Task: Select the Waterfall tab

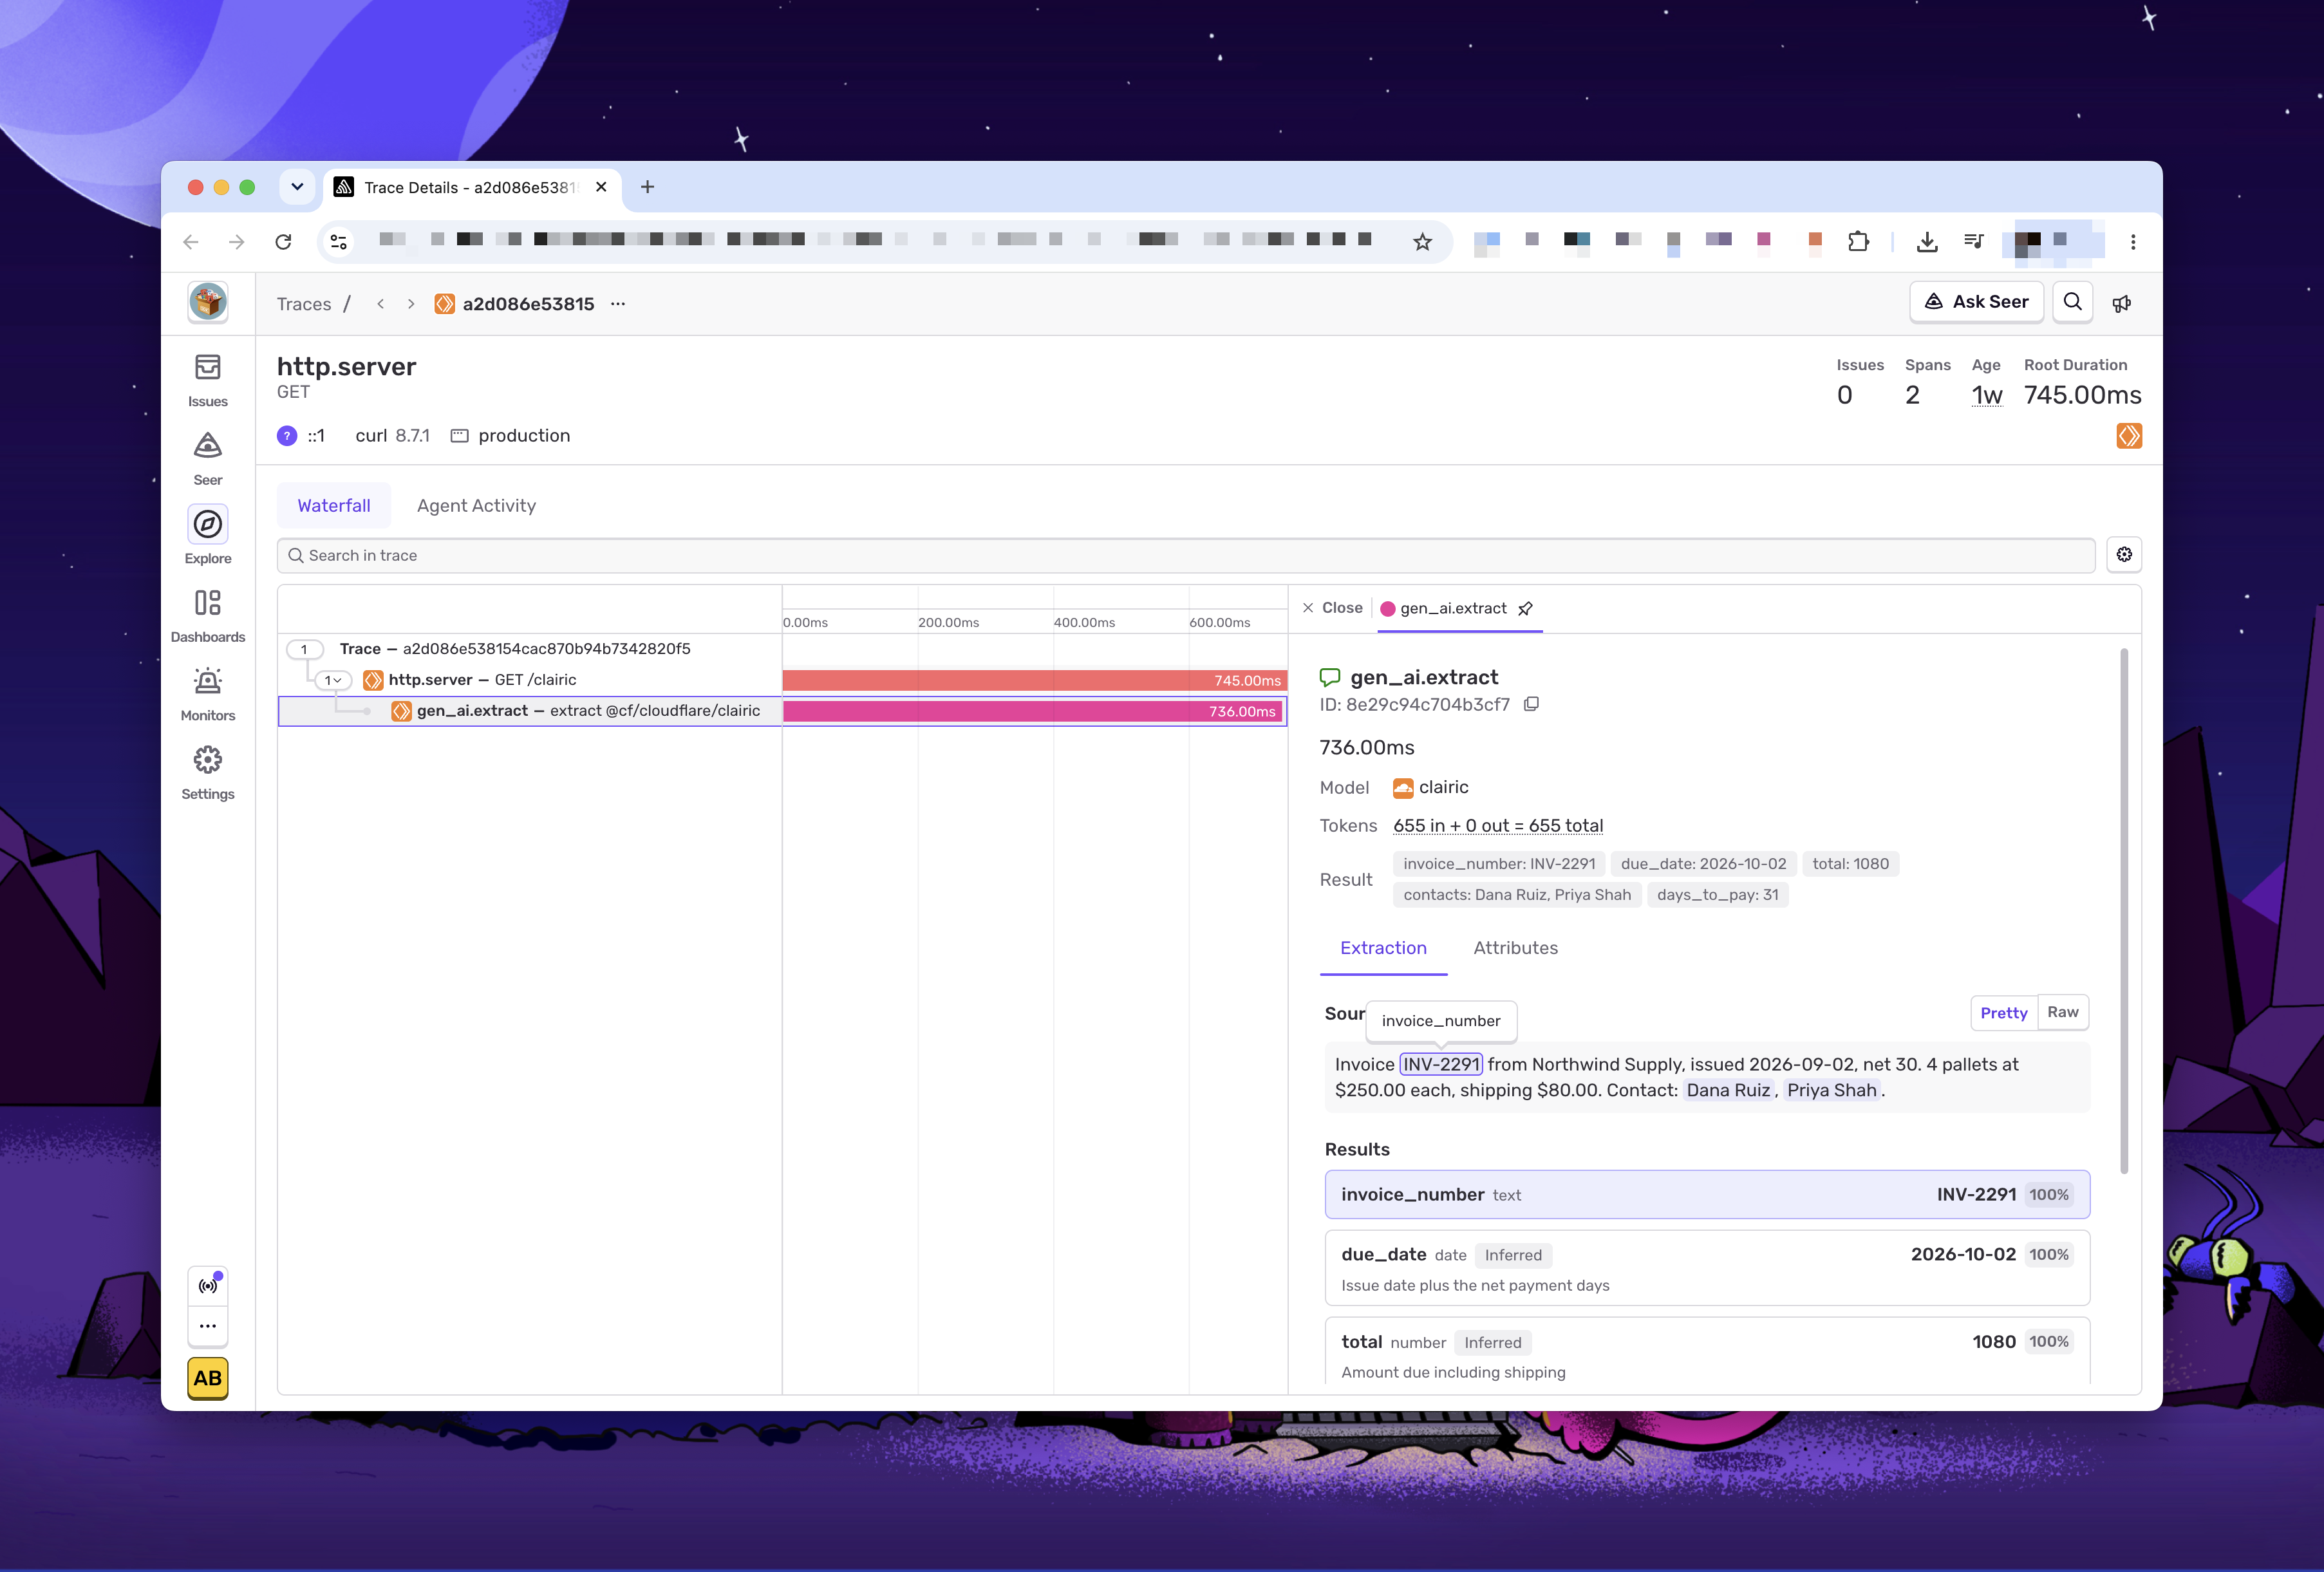Action: coord(334,506)
